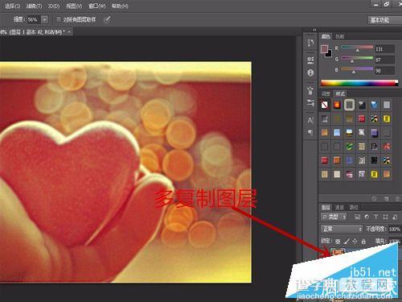Select the top layer thumbnail in Layers panel
Viewport: 402px width, 302px height.
[x=338, y=252]
